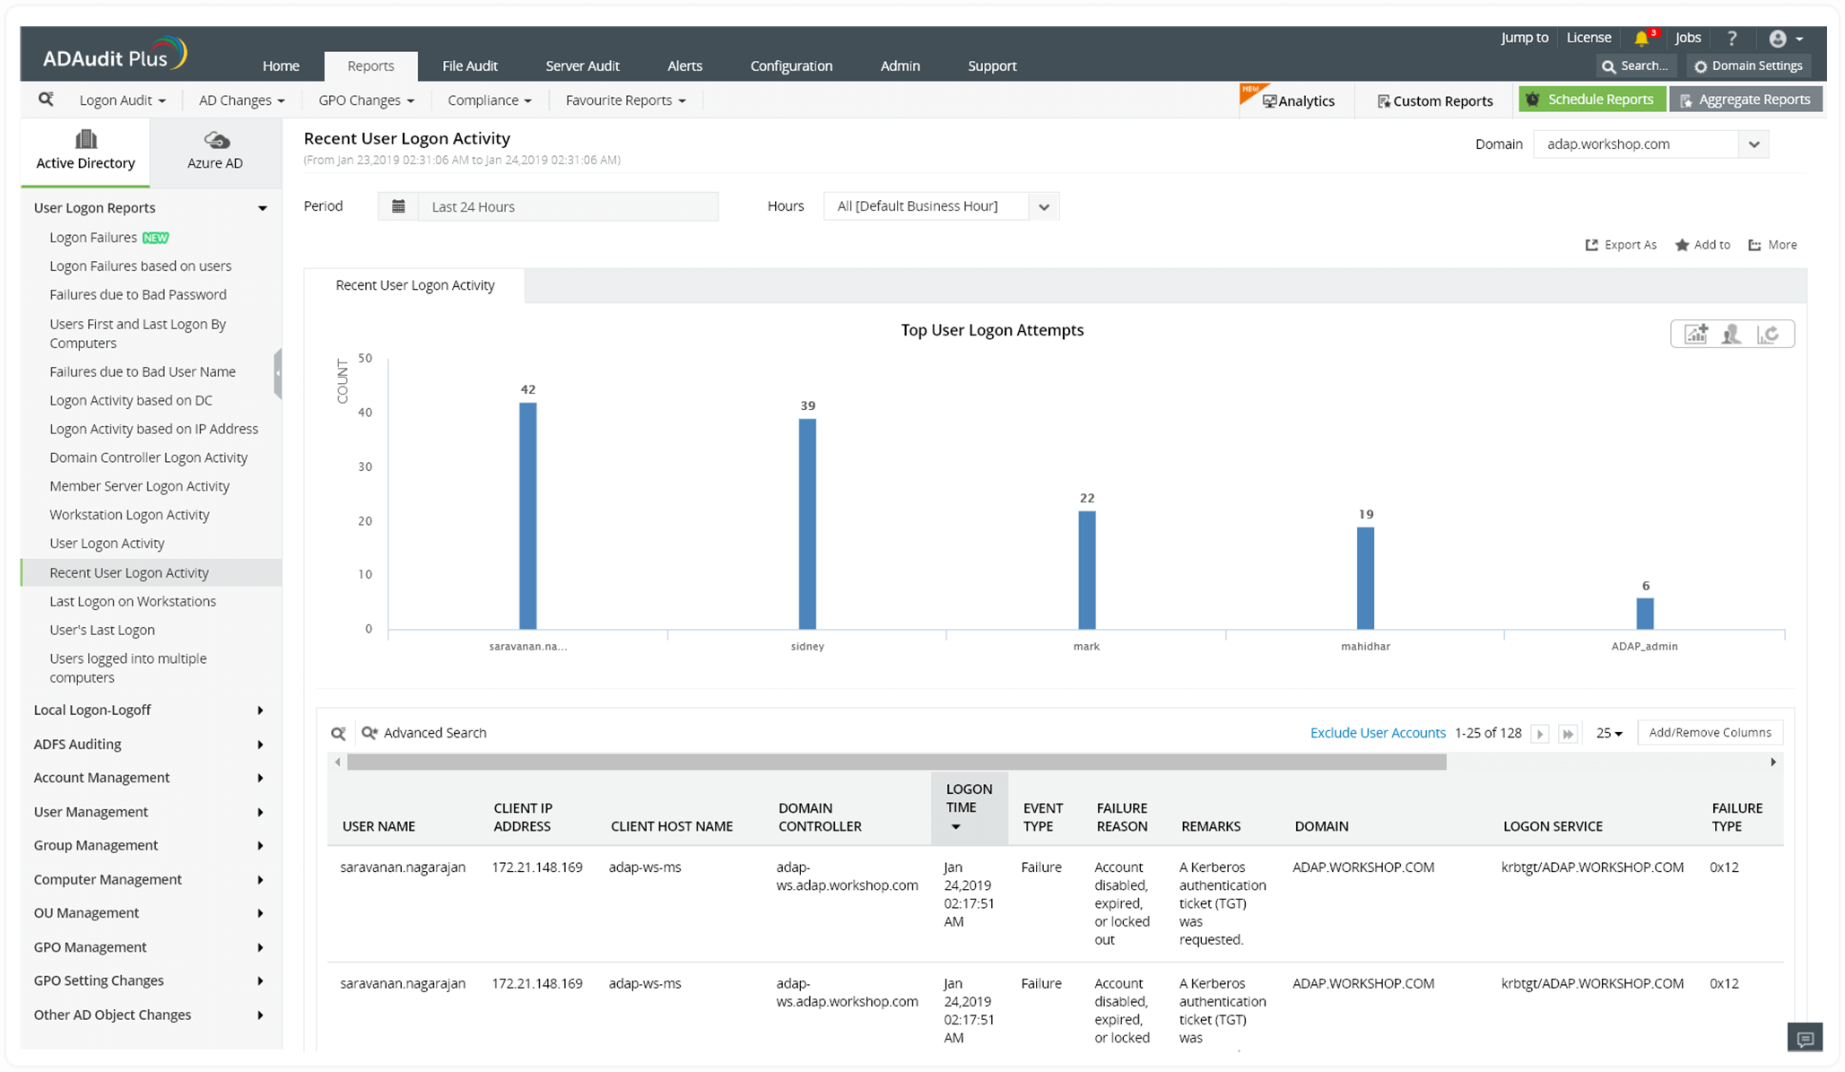Image resolution: width=1845 pixels, height=1072 pixels.
Task: Collapse the User Logon Reports section
Action: (262, 208)
